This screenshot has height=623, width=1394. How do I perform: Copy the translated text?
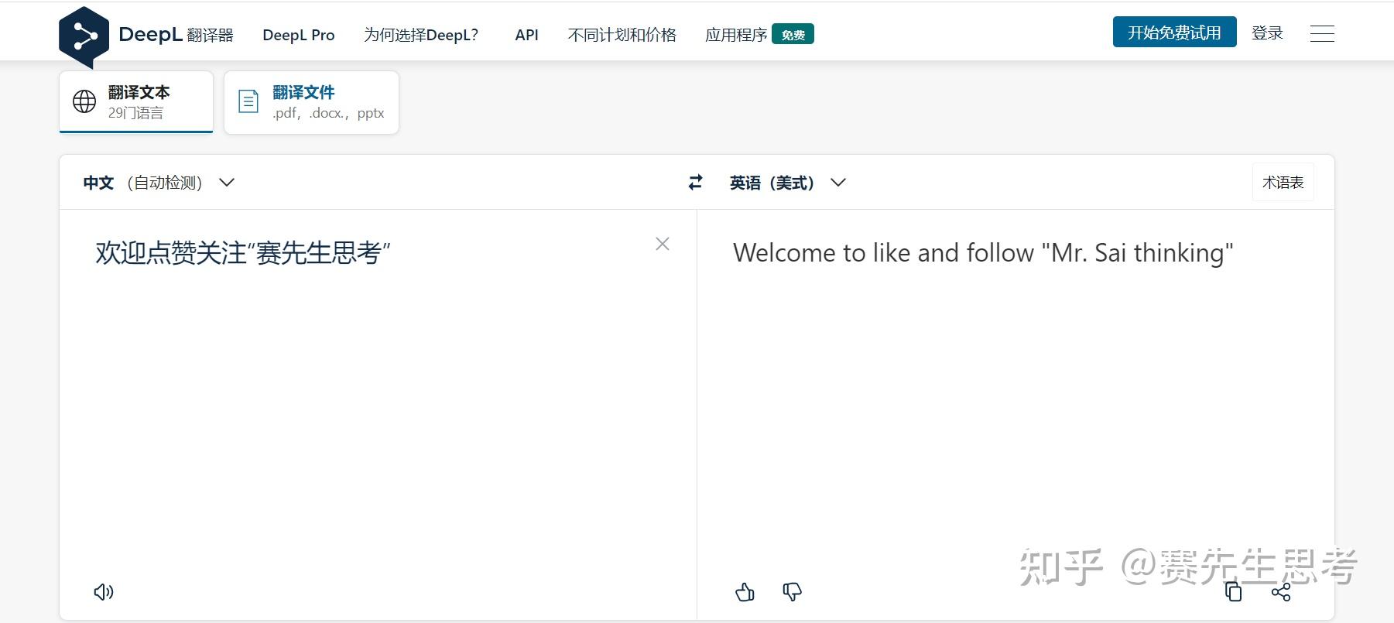click(1234, 592)
